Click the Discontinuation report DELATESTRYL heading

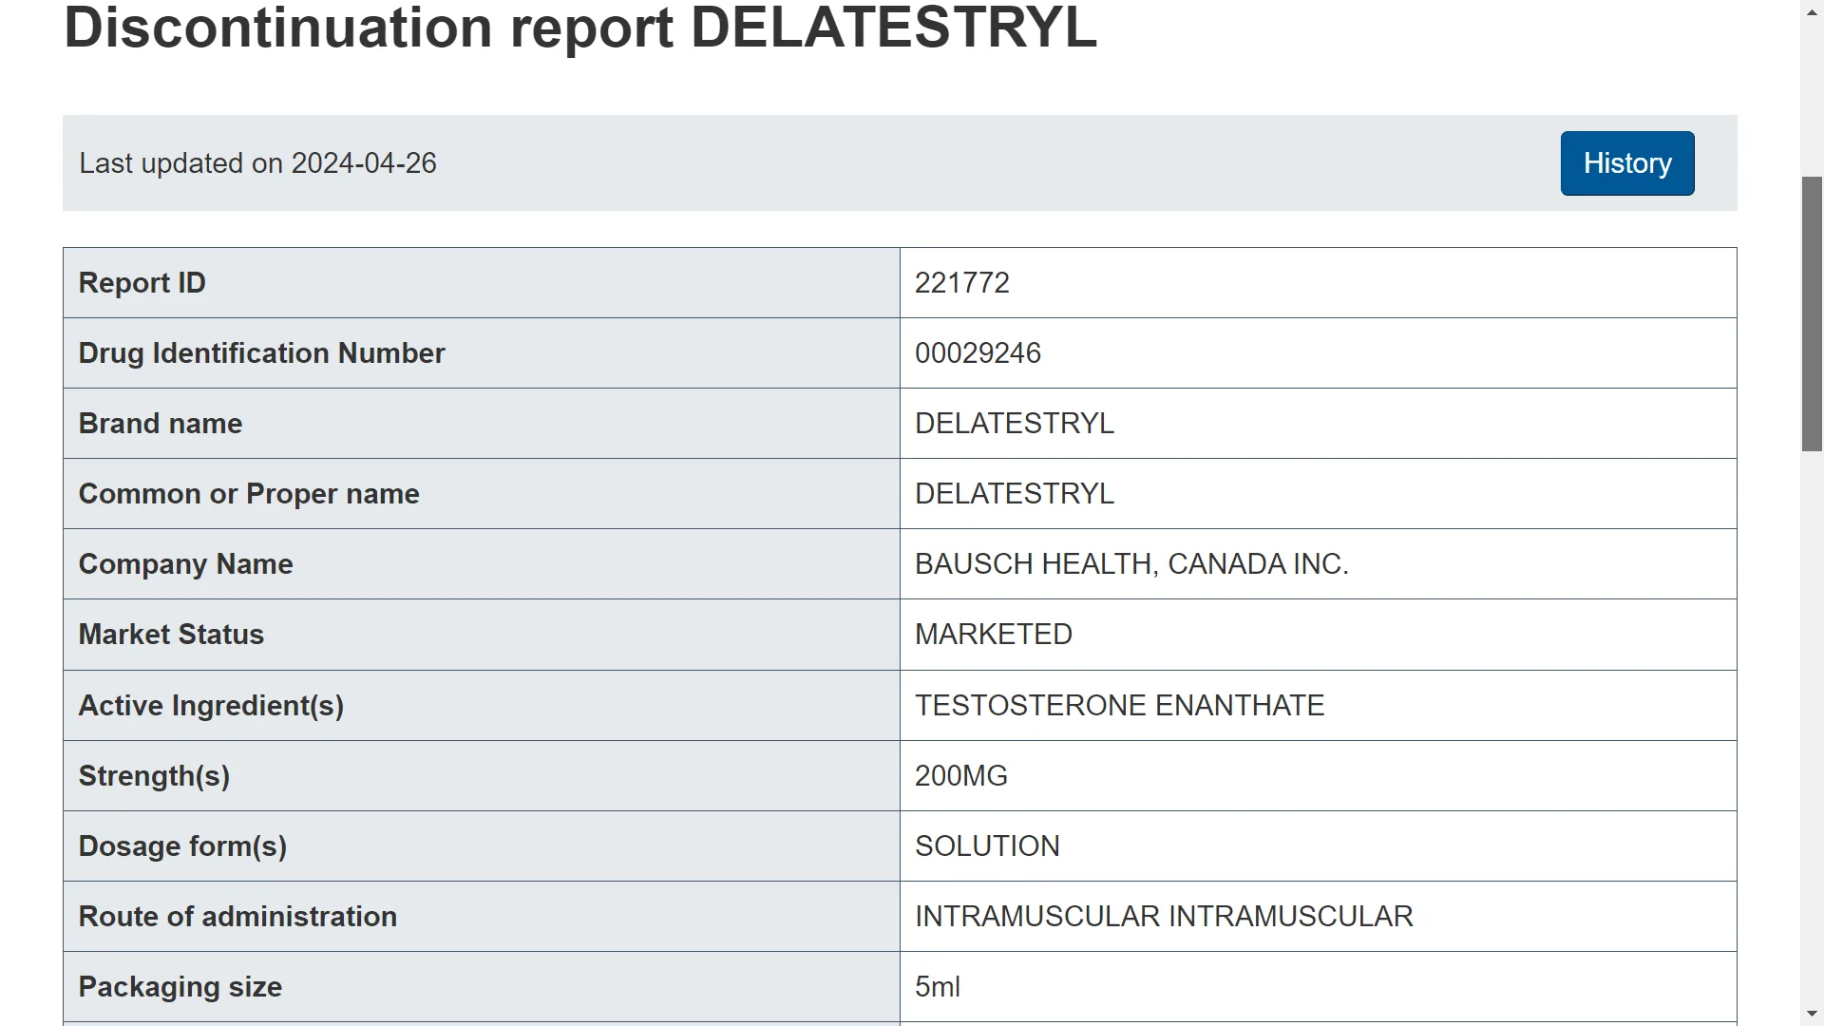pos(579,28)
